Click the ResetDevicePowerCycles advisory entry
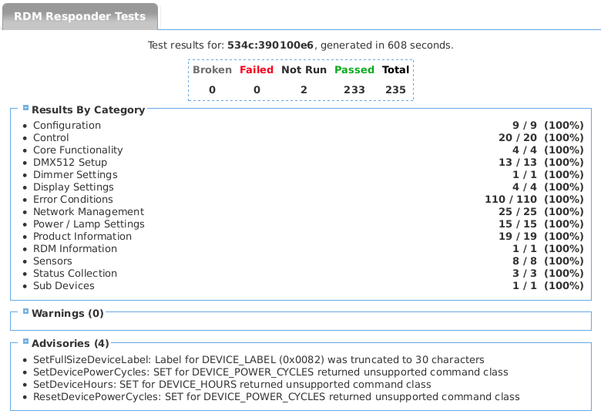The image size is (601, 414). click(x=276, y=396)
